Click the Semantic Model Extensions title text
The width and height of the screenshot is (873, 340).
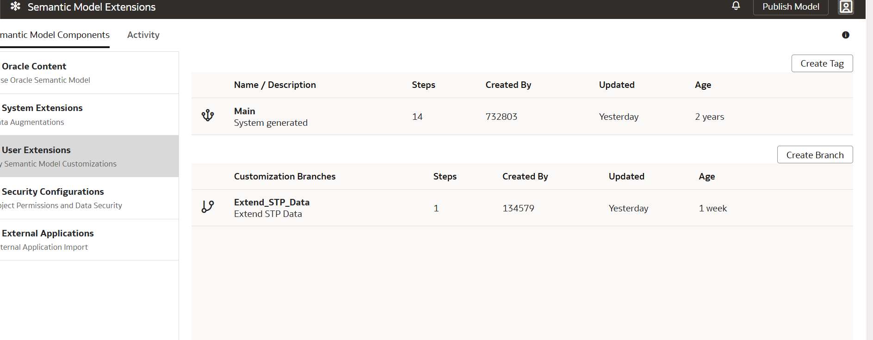(92, 7)
